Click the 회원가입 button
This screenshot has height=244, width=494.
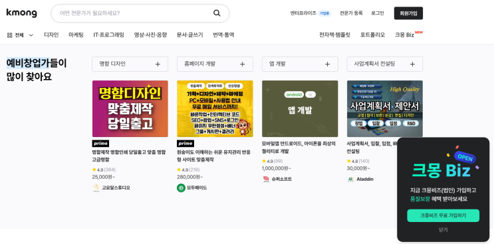(x=408, y=13)
